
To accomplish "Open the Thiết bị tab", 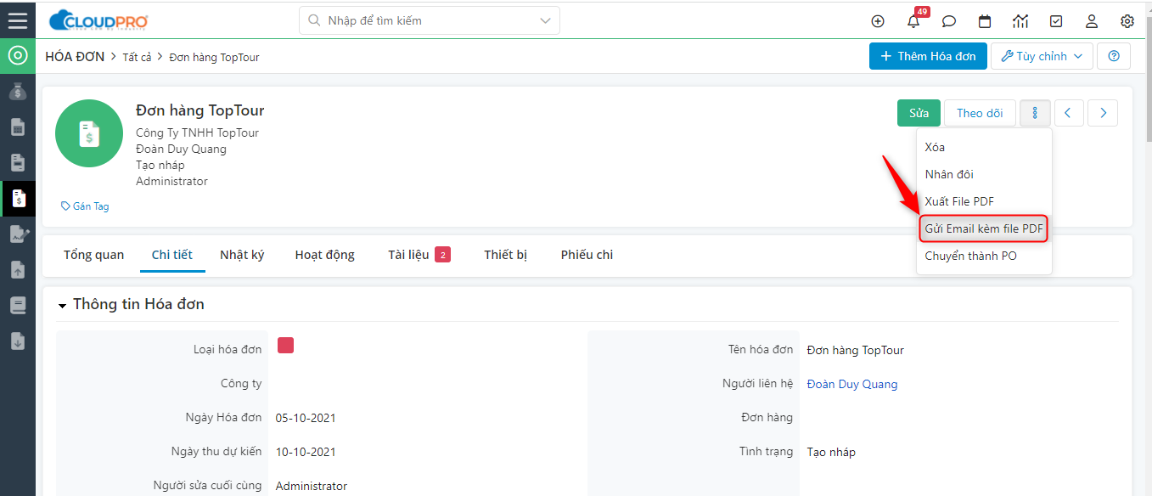I will tap(506, 255).
